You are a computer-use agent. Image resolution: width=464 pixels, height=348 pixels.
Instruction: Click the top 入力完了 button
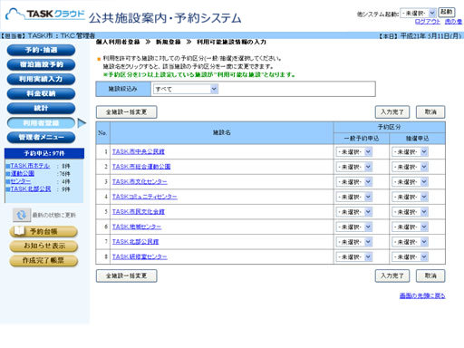[392, 112]
